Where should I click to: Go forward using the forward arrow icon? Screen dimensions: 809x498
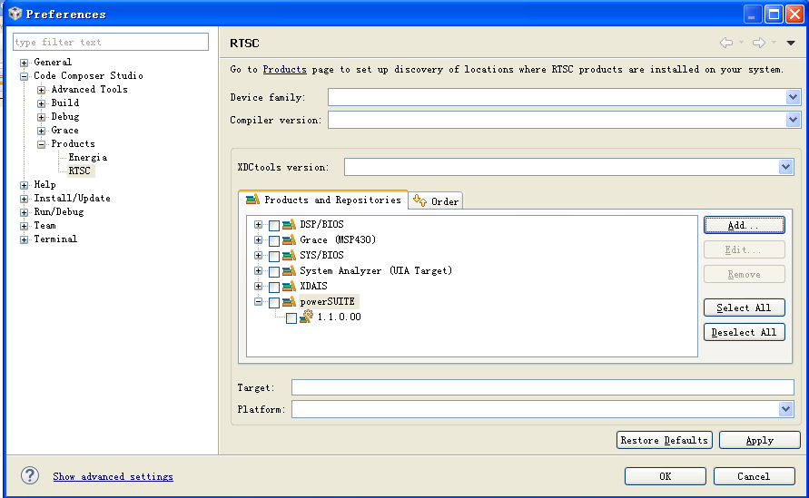tap(759, 43)
